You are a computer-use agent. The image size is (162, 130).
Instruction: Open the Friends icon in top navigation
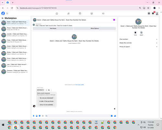[68, 13]
